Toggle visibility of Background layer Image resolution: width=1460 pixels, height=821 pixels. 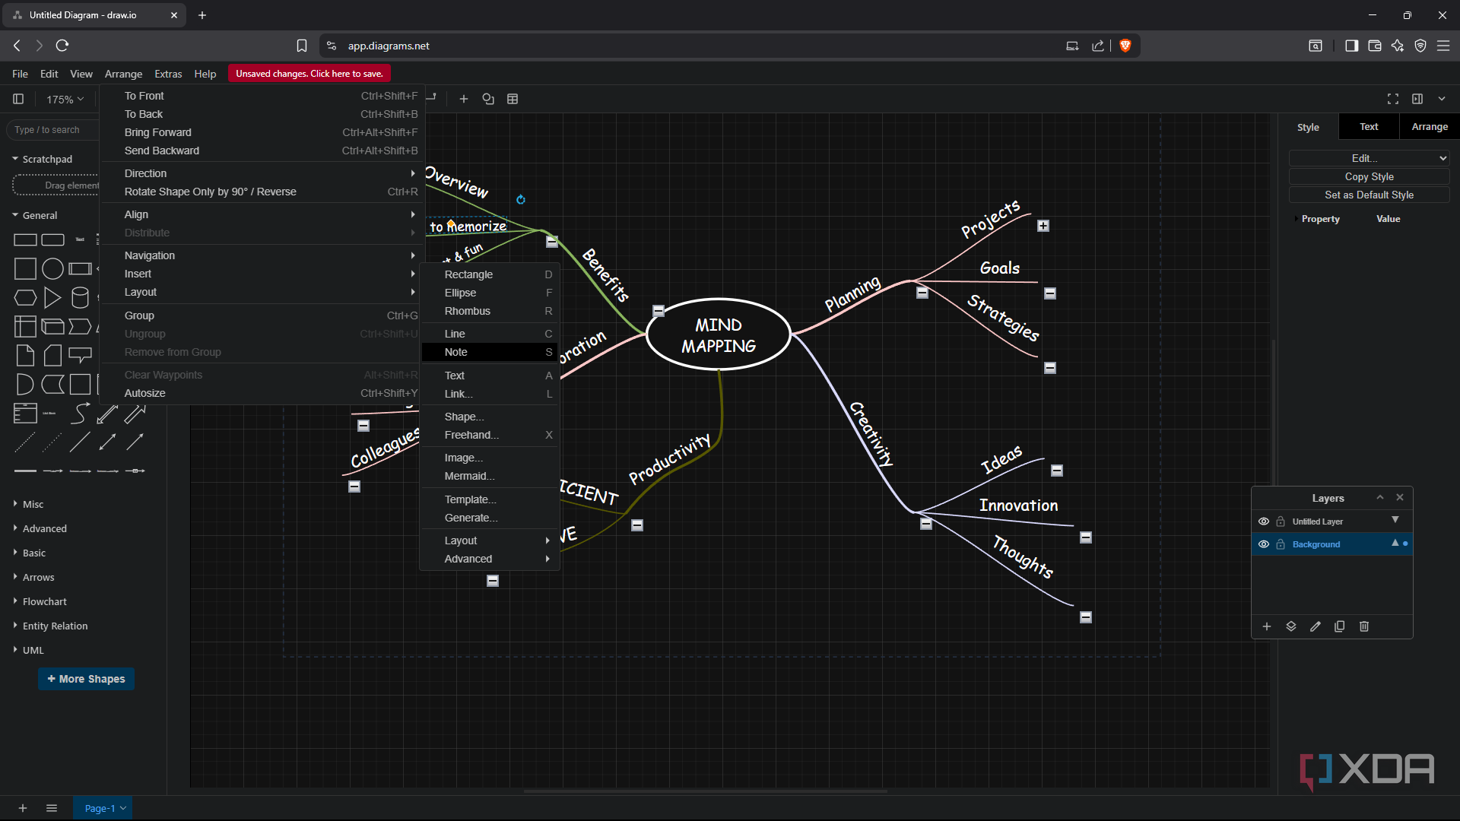point(1264,544)
